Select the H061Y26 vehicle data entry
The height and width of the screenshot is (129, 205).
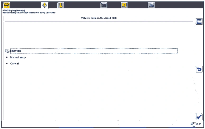[94, 51]
